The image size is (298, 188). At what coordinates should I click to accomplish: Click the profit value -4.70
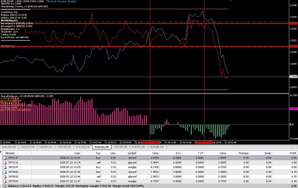[294, 172]
